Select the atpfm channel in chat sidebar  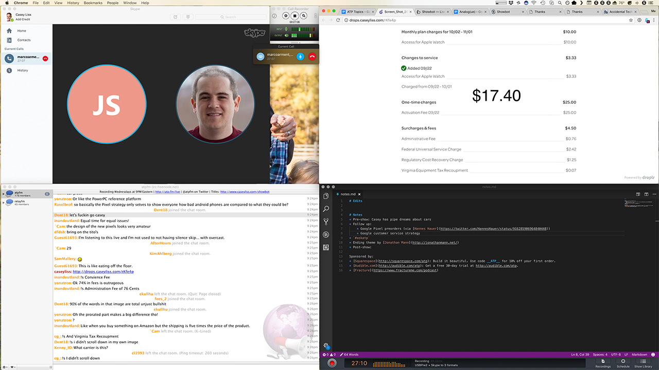click(26, 194)
